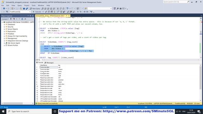The image size is (203, 114).
Task: Select Integration Services Catalogs item
Action: [x=18, y=41]
